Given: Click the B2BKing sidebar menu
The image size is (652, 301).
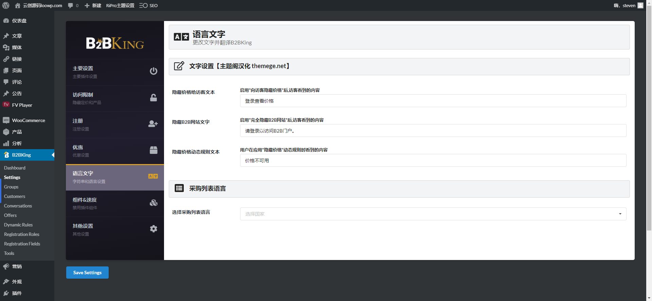Looking at the screenshot, I should 27,155.
